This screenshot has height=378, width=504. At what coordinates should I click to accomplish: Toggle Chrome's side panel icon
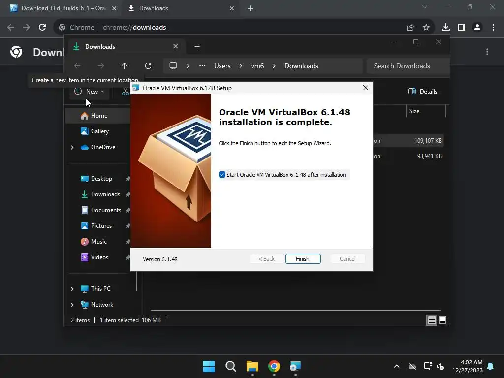(462, 28)
